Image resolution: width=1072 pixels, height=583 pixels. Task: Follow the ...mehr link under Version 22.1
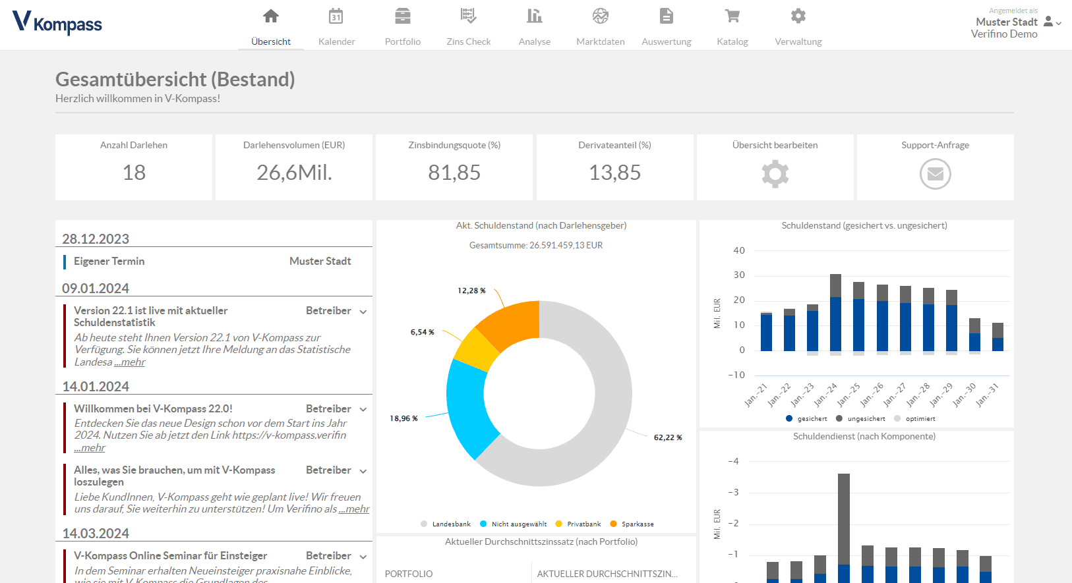point(129,362)
